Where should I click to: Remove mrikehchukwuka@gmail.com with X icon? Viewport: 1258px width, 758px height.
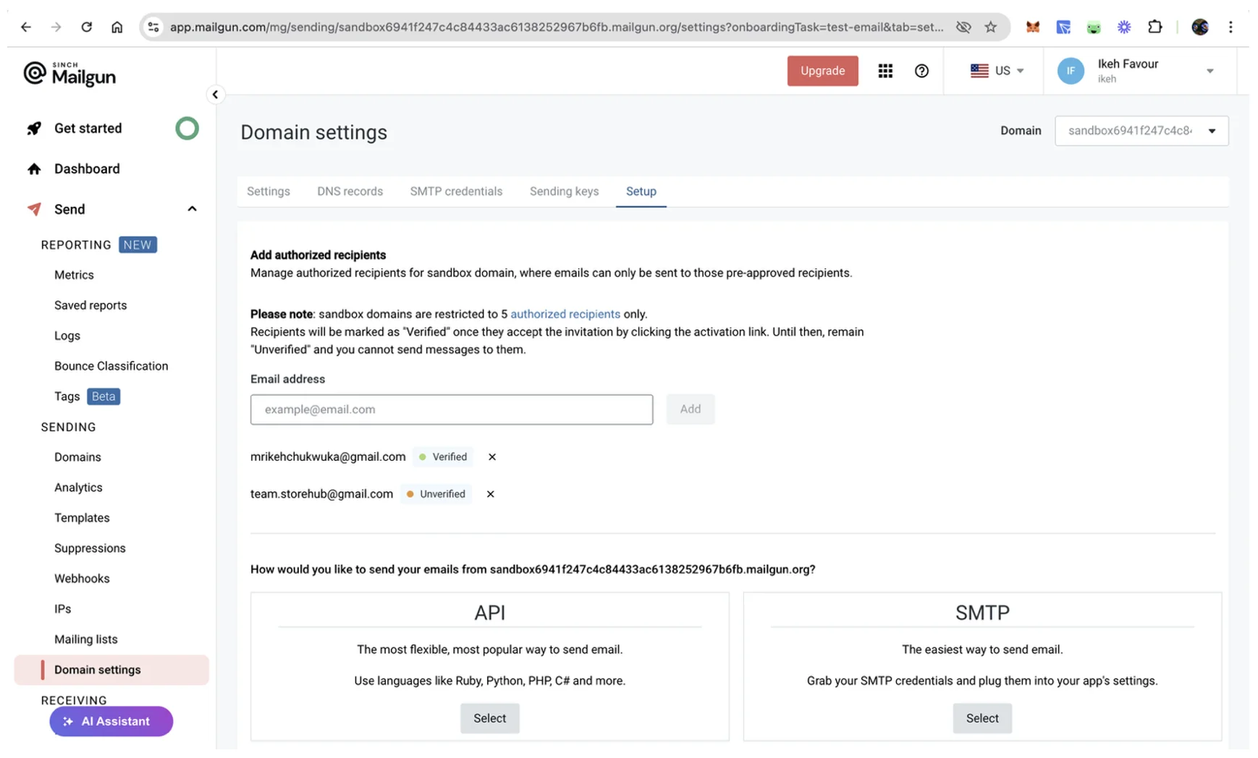click(492, 457)
